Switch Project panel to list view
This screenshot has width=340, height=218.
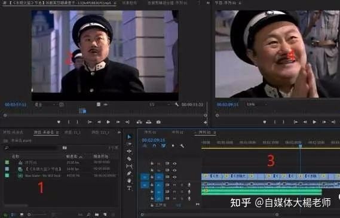point(13,214)
